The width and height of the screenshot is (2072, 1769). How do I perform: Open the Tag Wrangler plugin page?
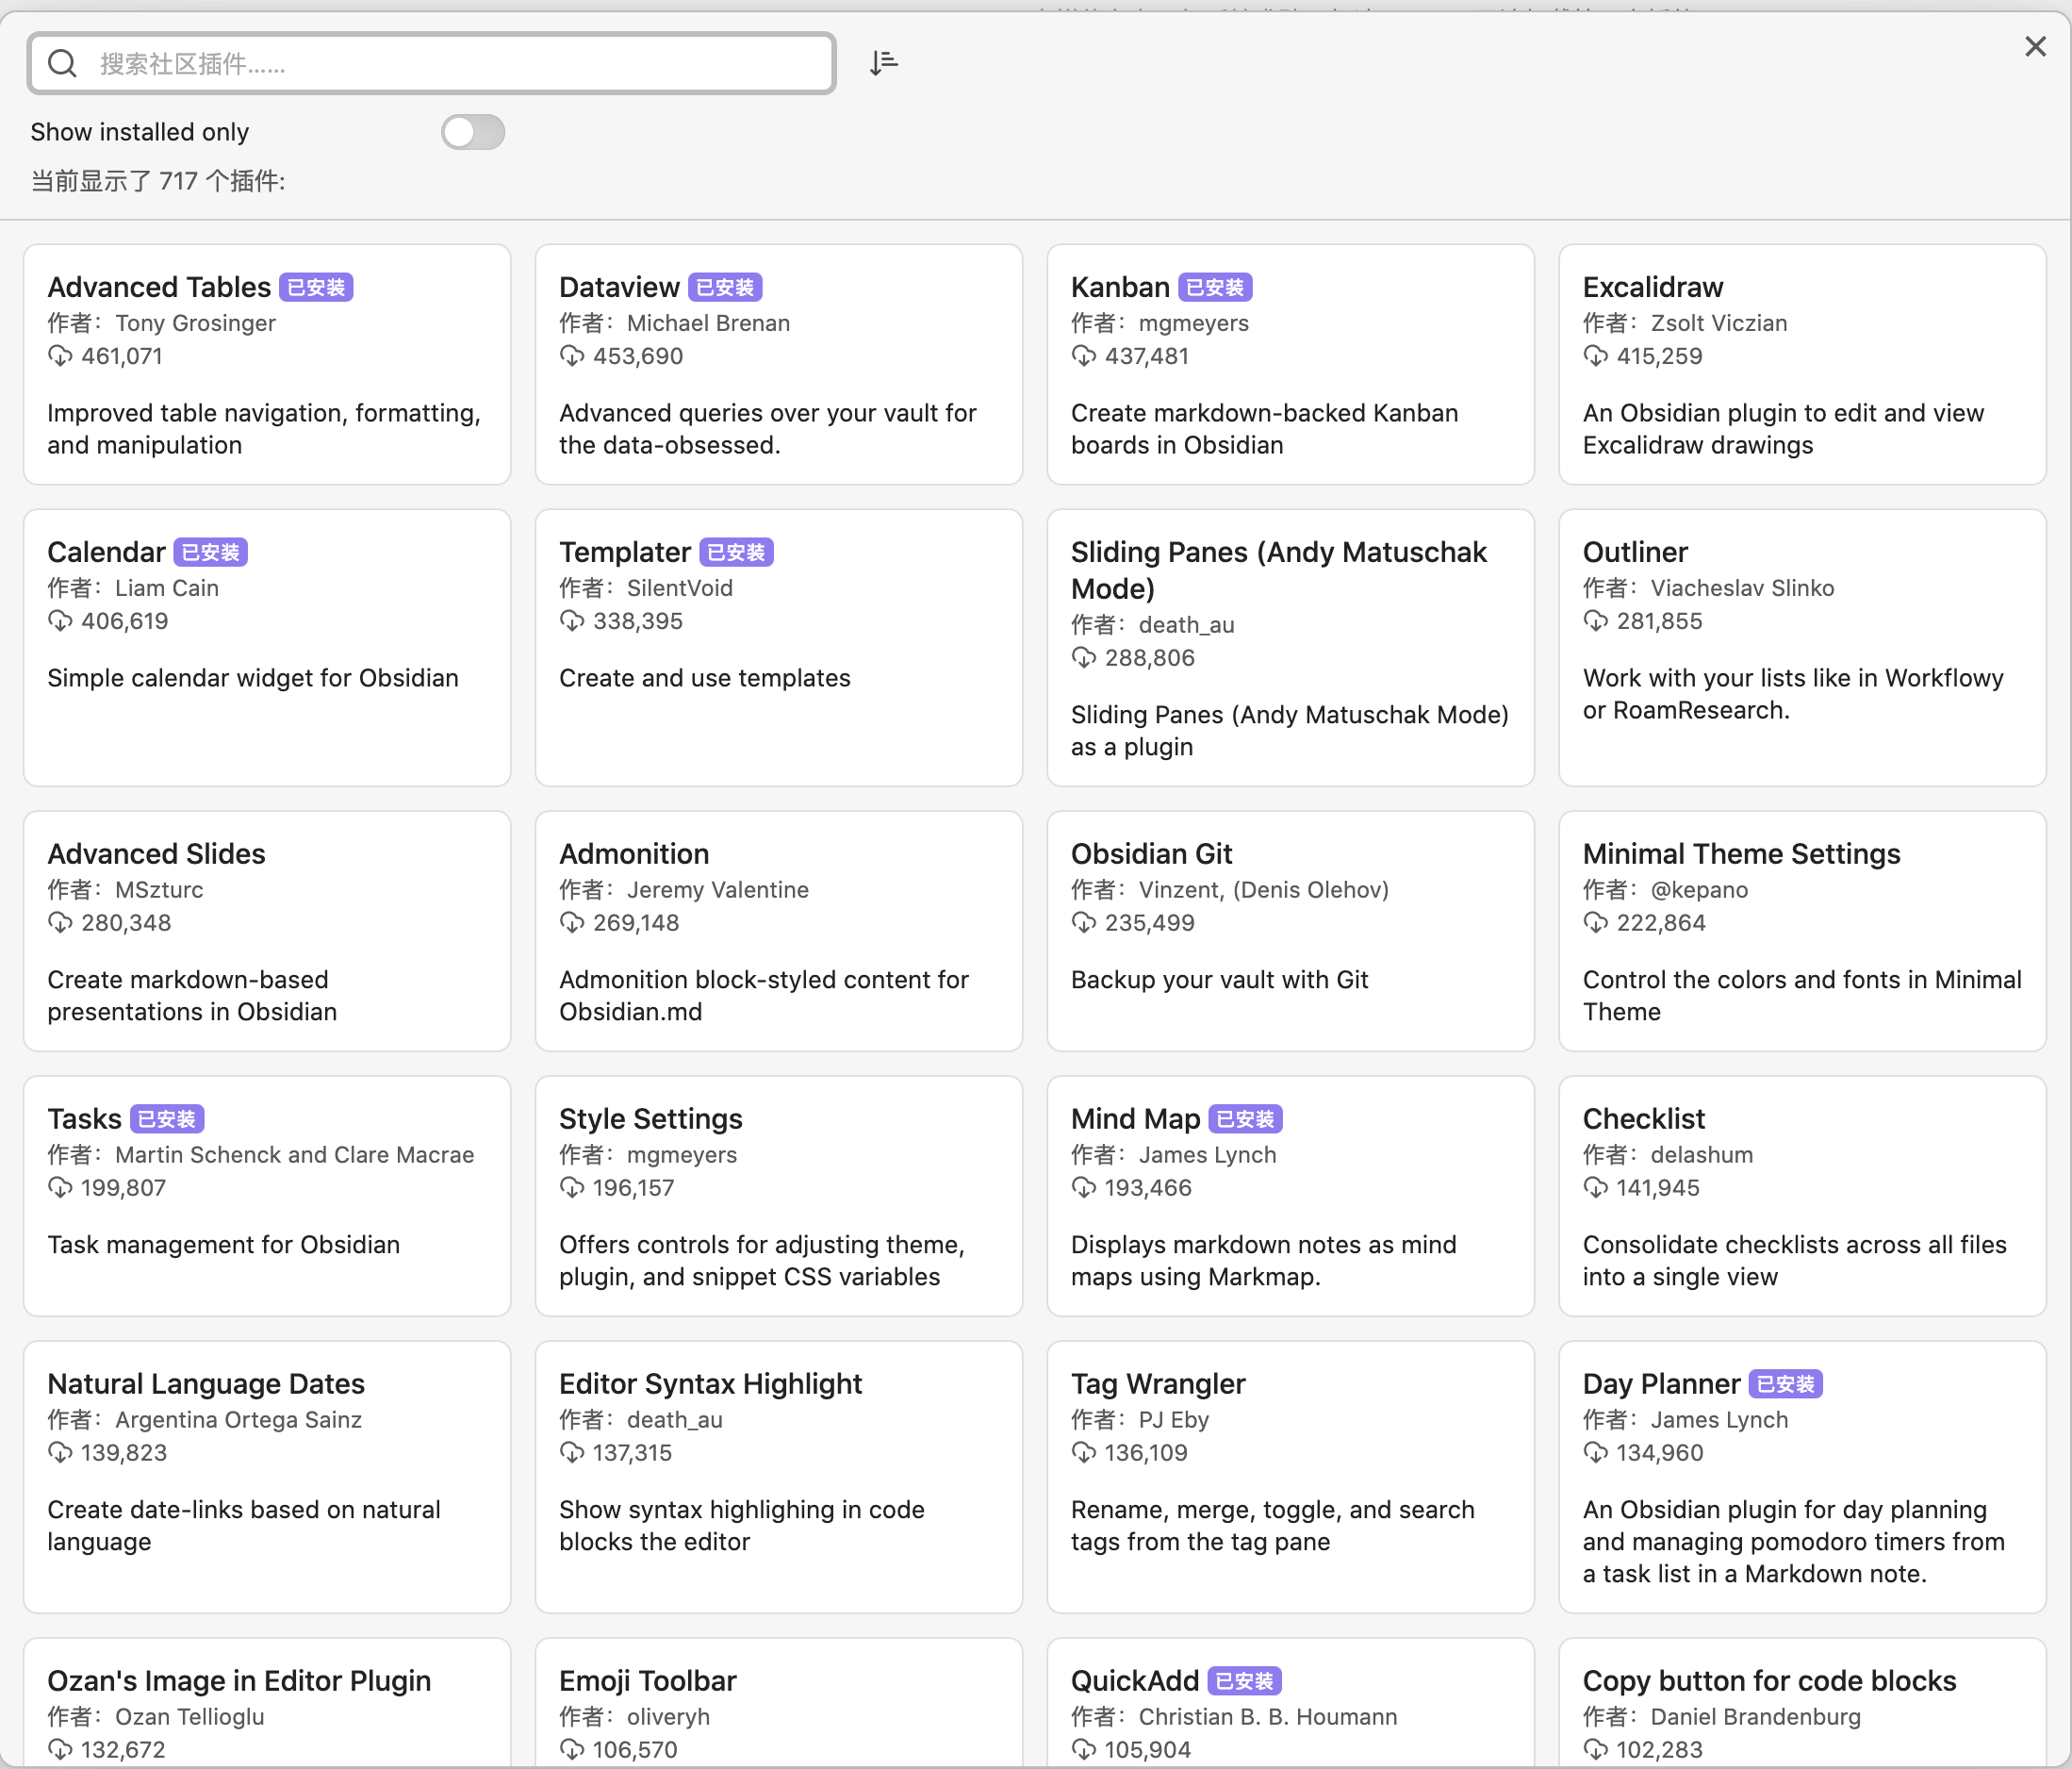[x=1289, y=1476]
